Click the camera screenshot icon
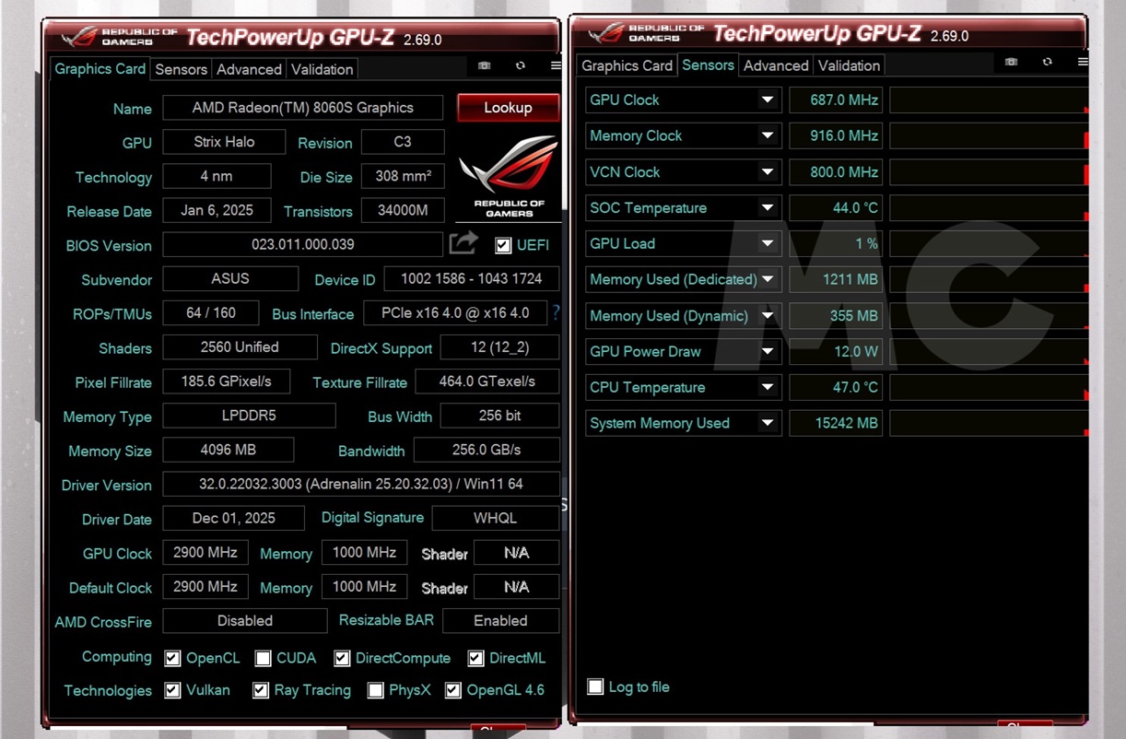 [x=484, y=65]
